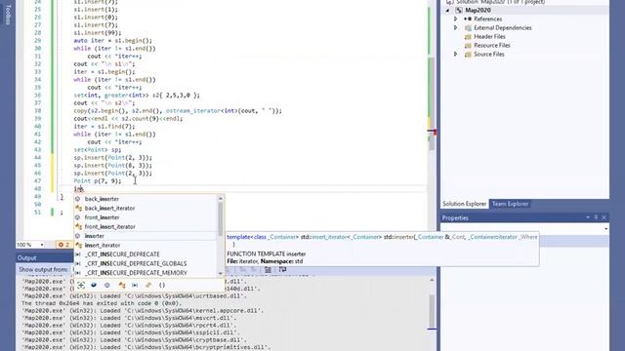Viewport: 625px width, 351px height.
Task: Choose _CRT_INSECURE_DEPRECATE macro suggestion
Action: (122, 254)
